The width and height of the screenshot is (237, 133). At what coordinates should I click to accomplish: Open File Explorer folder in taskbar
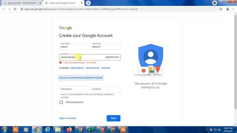[x=58, y=130]
